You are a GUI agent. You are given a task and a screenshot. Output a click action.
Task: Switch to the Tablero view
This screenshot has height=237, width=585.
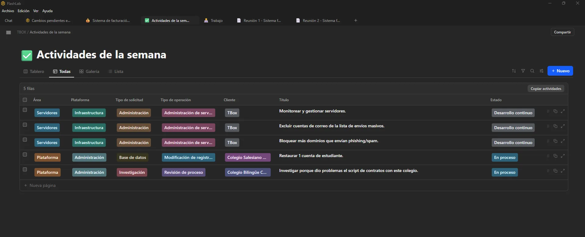click(34, 71)
